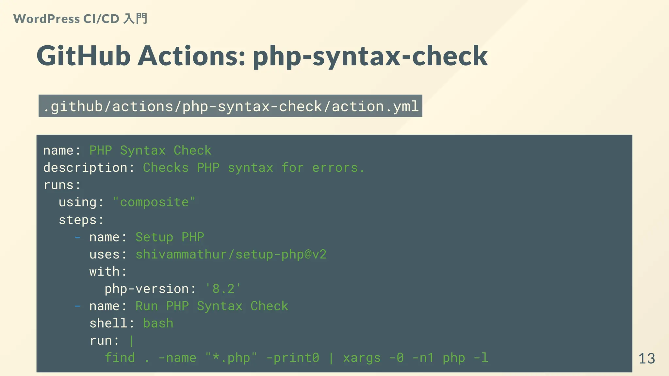
Task: Click 'PHP Syntax Check' name value
Action: coord(150,150)
